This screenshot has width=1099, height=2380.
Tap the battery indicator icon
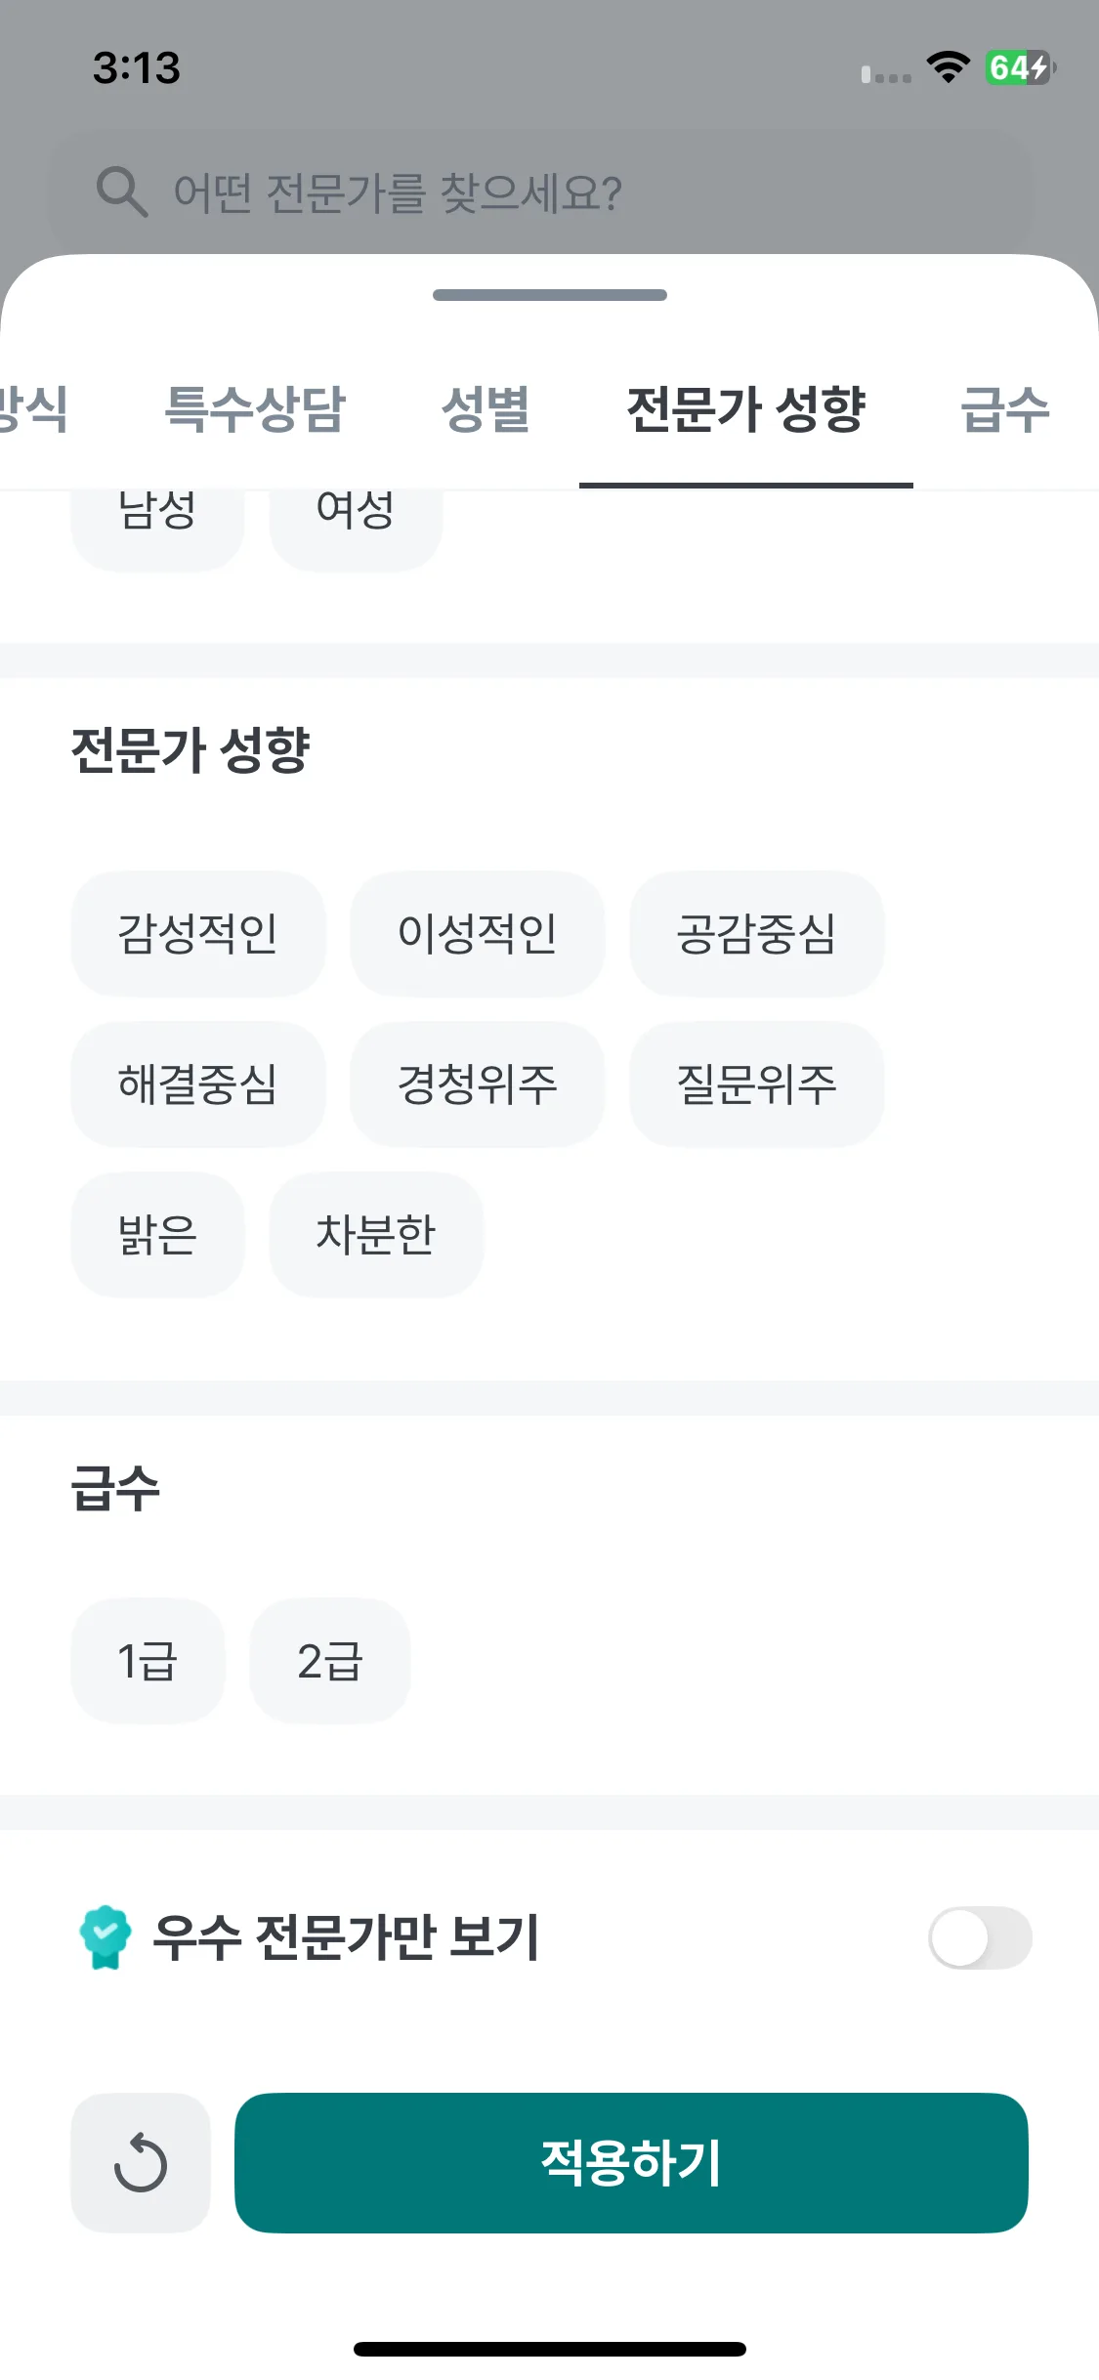click(x=1020, y=67)
